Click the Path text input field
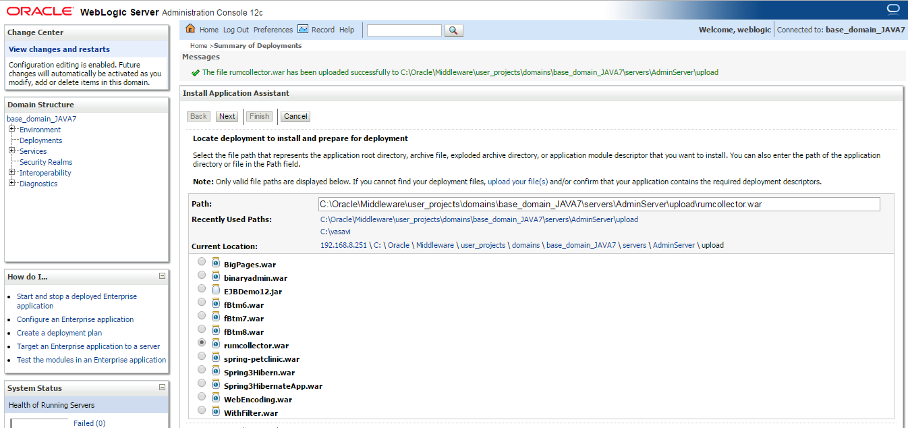The image size is (908, 428). pyautogui.click(x=599, y=204)
